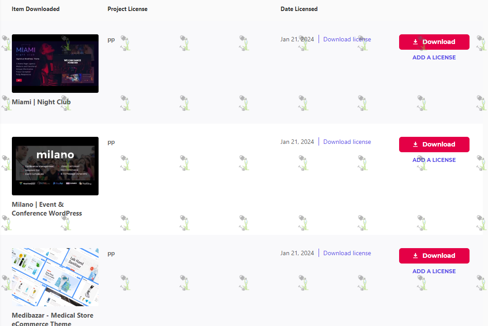Click the Project License column header
The height and width of the screenshot is (326, 488).
[x=128, y=9]
